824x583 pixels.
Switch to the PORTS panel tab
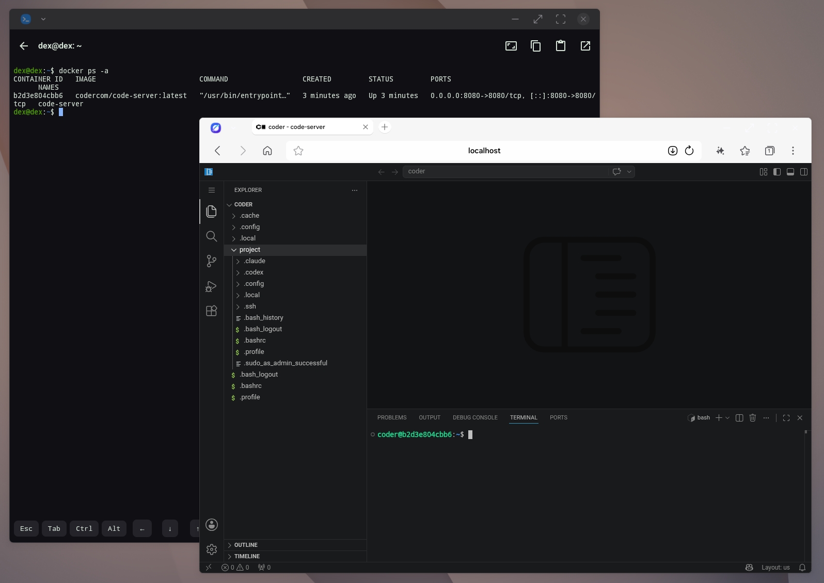pos(559,417)
